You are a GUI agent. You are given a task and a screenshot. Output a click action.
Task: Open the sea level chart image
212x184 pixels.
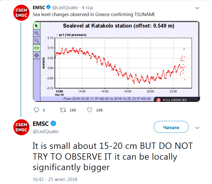[117, 61]
